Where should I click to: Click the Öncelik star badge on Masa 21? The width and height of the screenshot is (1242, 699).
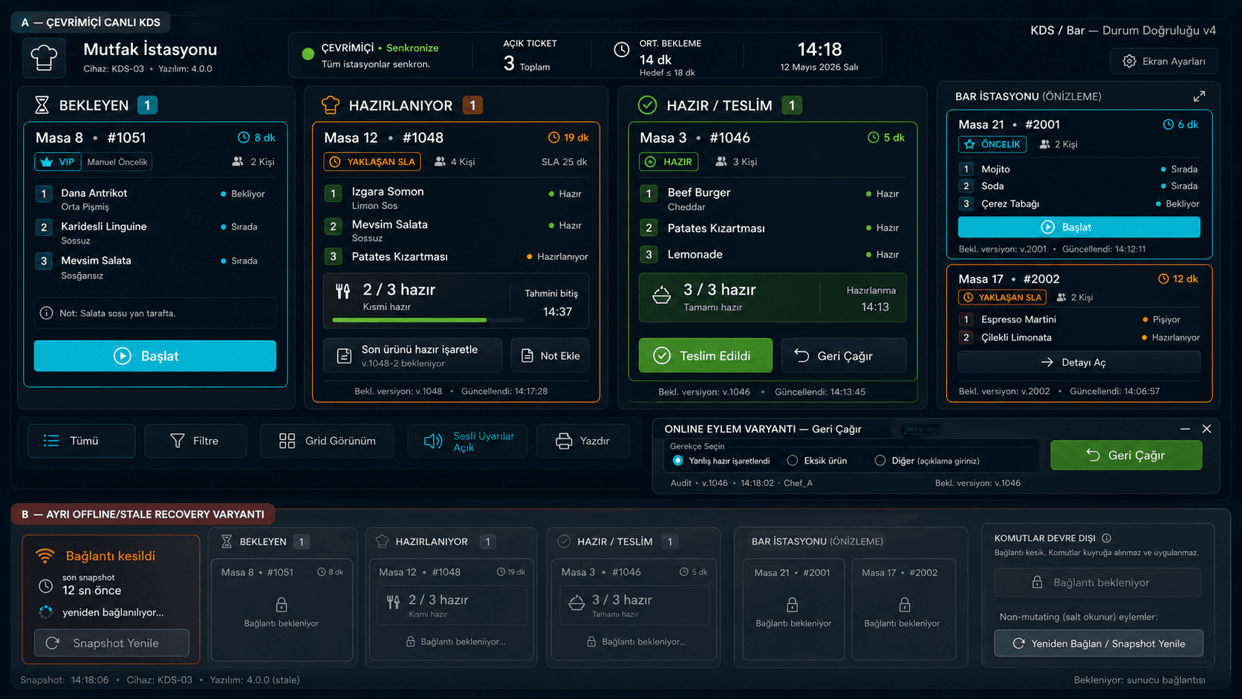coord(992,145)
